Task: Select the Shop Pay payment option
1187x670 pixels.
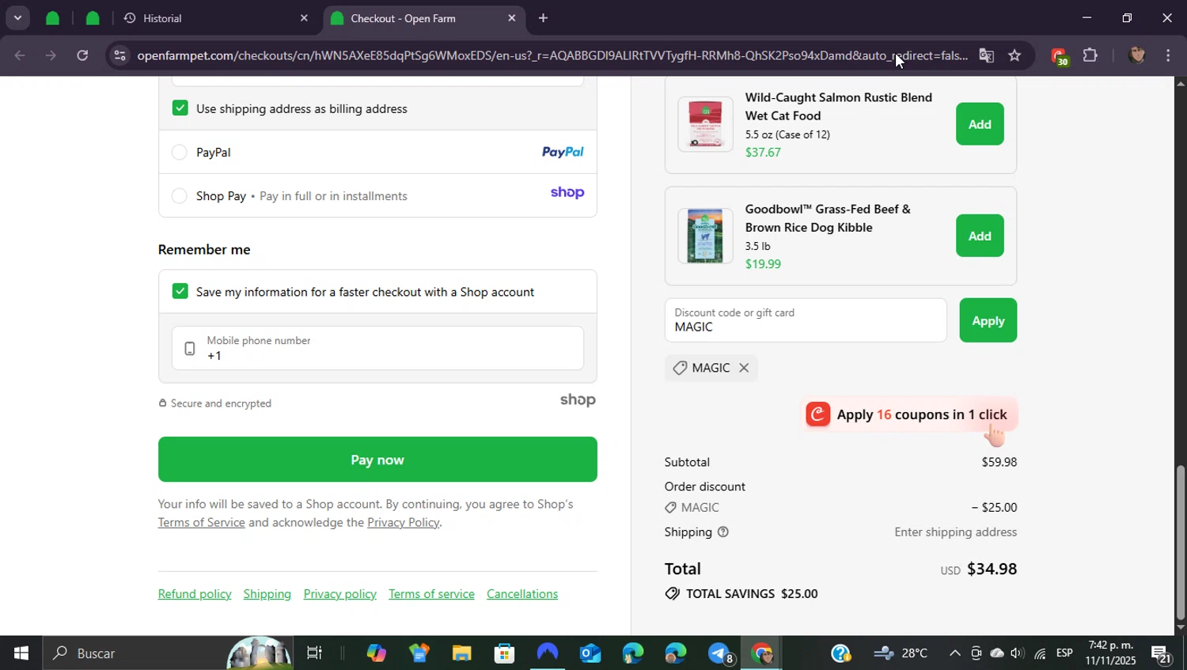Action: point(180,195)
